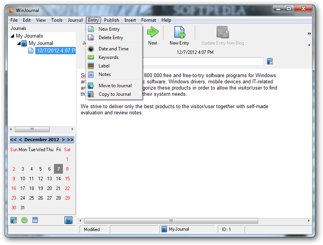
Task: Go to Next entry with green arrow
Action: (x=153, y=32)
